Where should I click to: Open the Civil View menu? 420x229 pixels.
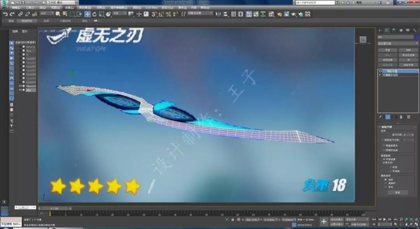[152, 7]
